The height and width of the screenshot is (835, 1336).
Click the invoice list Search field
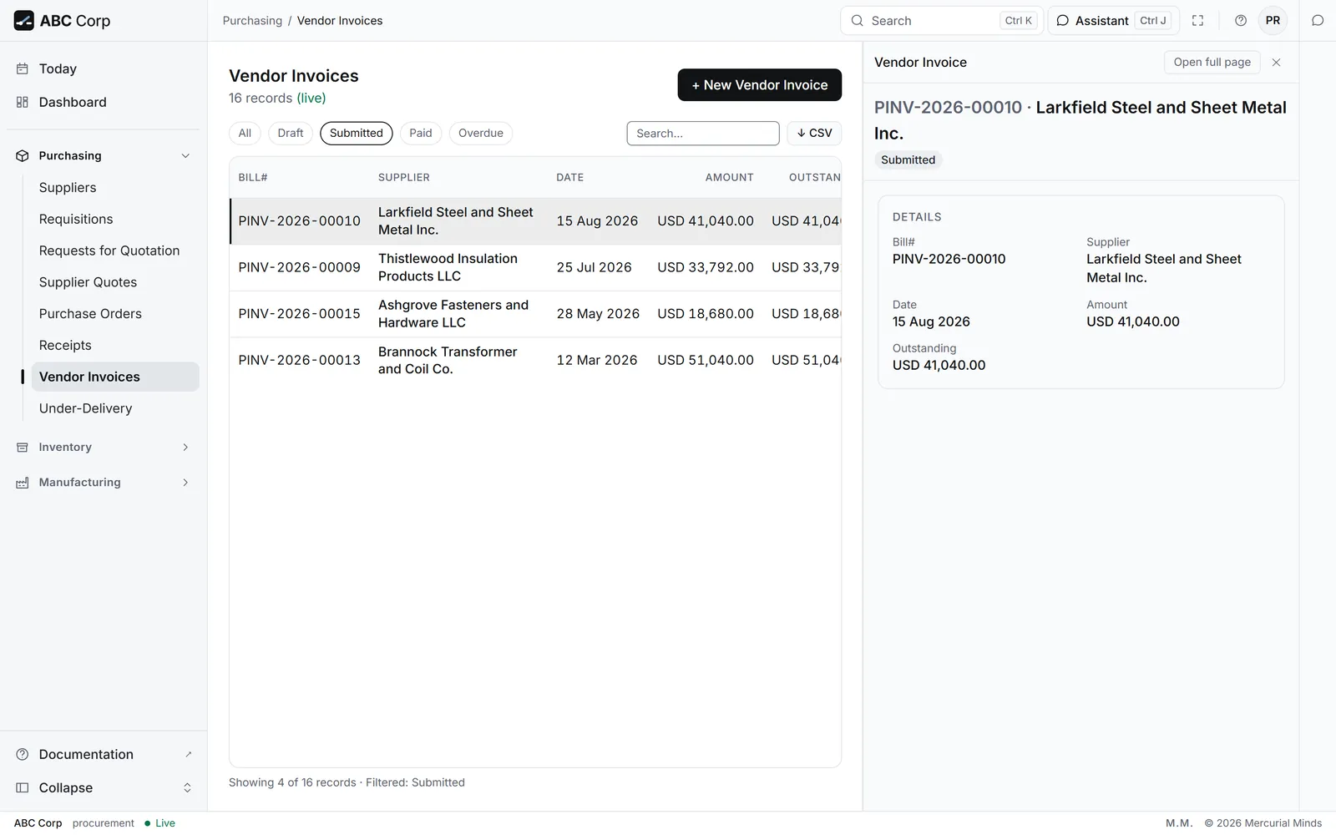point(703,134)
